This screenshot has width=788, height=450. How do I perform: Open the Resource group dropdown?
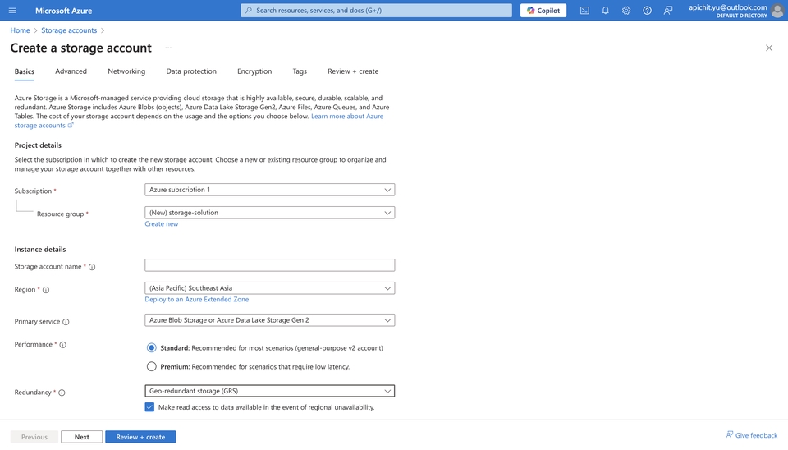(x=269, y=212)
